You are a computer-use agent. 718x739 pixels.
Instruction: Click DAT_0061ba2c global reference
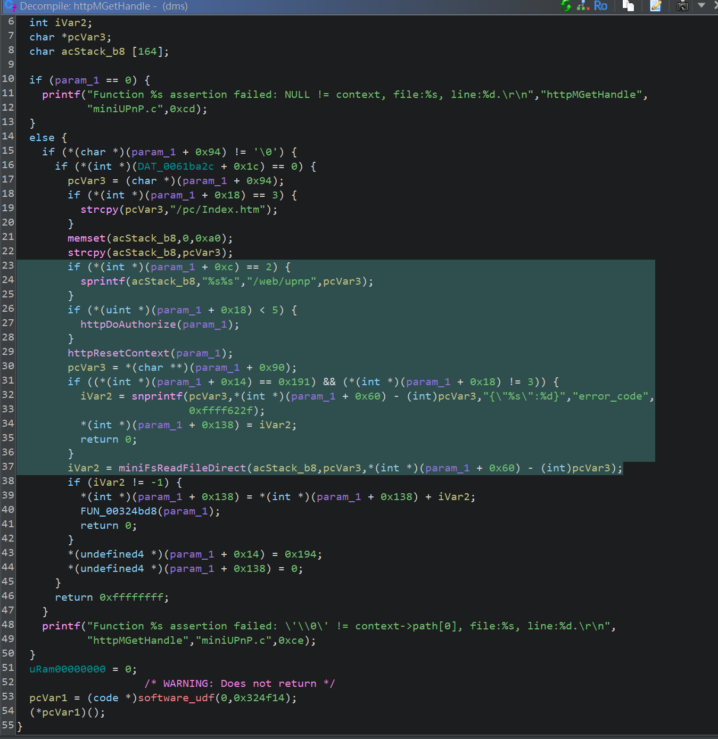[x=176, y=167]
